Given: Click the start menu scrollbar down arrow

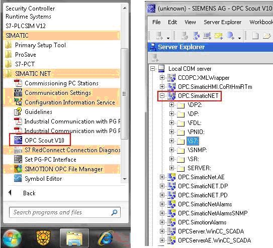Looking at the screenshot, I should pos(125,179).
